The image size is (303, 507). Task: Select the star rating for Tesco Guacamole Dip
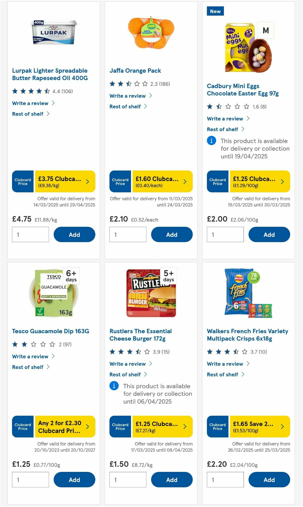(x=34, y=344)
